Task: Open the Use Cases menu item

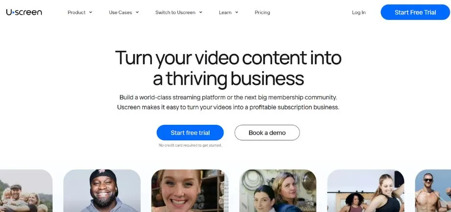Action: (x=120, y=12)
